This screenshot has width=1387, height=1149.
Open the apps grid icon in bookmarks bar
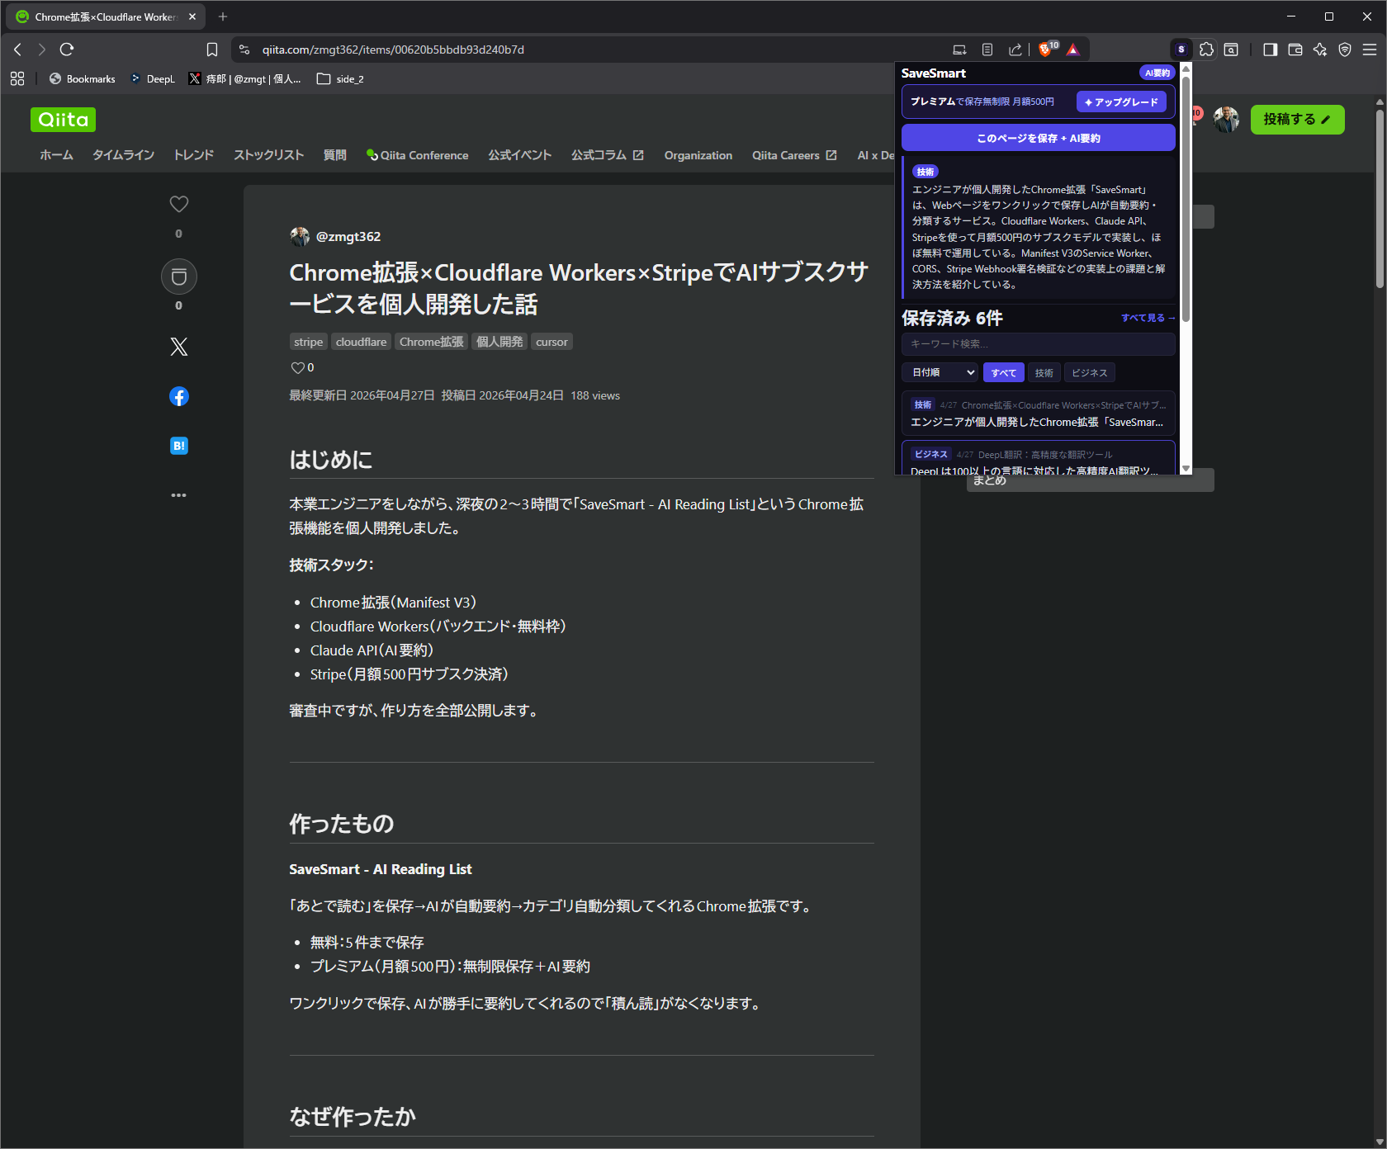pos(17,78)
